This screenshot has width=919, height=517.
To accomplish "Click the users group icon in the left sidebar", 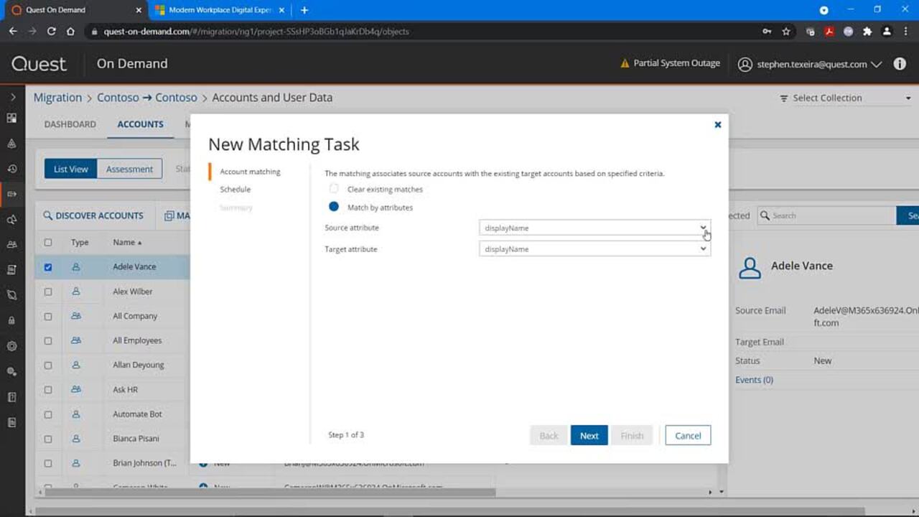I will click(11, 244).
